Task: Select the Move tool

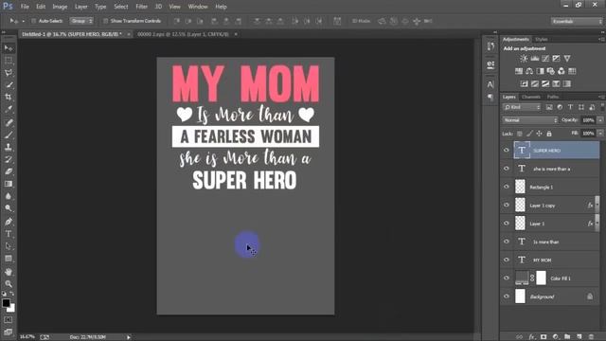Action: (9, 48)
